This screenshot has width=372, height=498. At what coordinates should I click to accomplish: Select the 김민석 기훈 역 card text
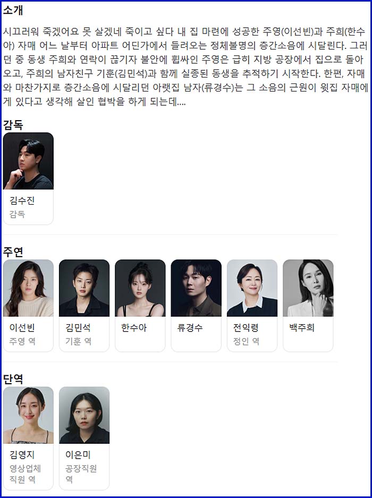coord(79,334)
